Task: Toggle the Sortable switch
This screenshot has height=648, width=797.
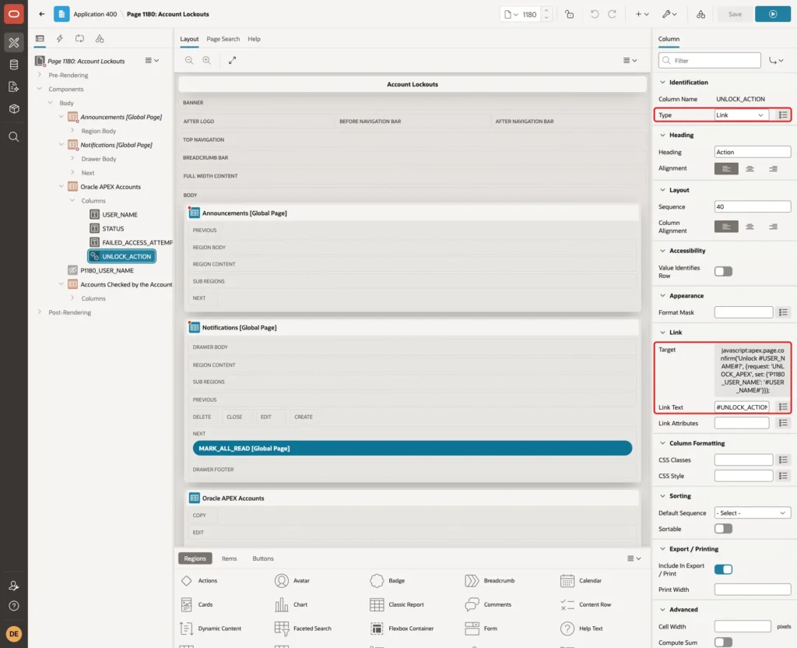Action: [723, 529]
